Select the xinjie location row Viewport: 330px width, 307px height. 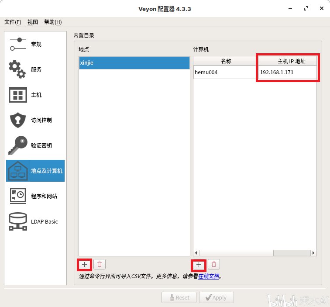pyautogui.click(x=134, y=63)
